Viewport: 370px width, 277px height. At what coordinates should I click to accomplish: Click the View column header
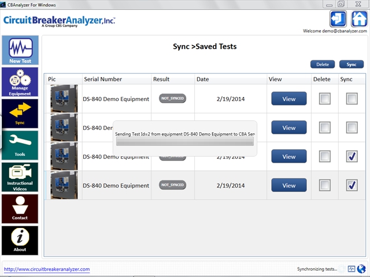pyautogui.click(x=289, y=79)
